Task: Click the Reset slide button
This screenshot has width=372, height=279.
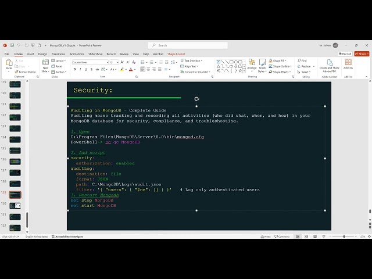Action: 57,66
